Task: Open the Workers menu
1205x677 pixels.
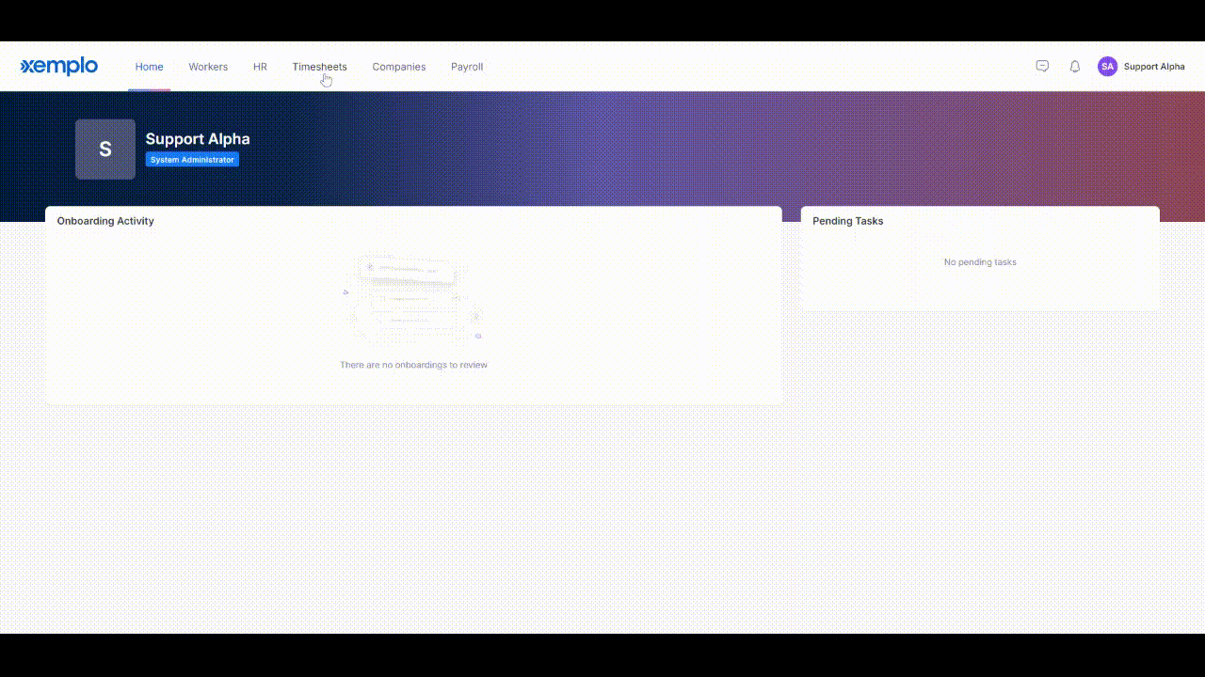Action: [x=208, y=67]
